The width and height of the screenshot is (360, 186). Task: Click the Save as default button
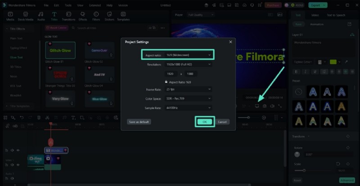(x=139, y=122)
